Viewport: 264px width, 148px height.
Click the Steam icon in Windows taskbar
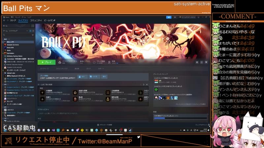click(130, 130)
